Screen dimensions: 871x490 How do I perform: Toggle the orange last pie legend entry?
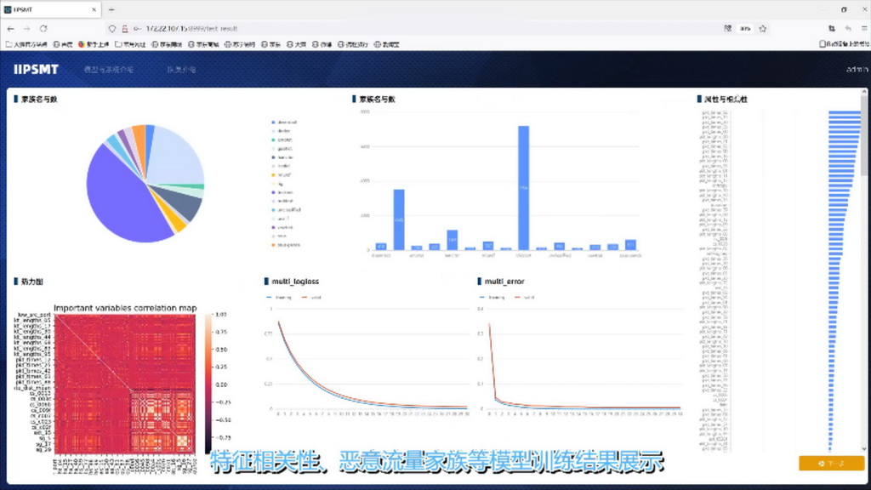pyautogui.click(x=285, y=245)
